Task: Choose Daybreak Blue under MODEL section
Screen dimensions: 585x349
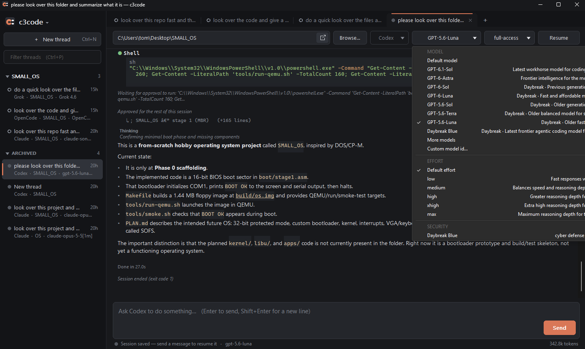Action: click(x=499, y=131)
